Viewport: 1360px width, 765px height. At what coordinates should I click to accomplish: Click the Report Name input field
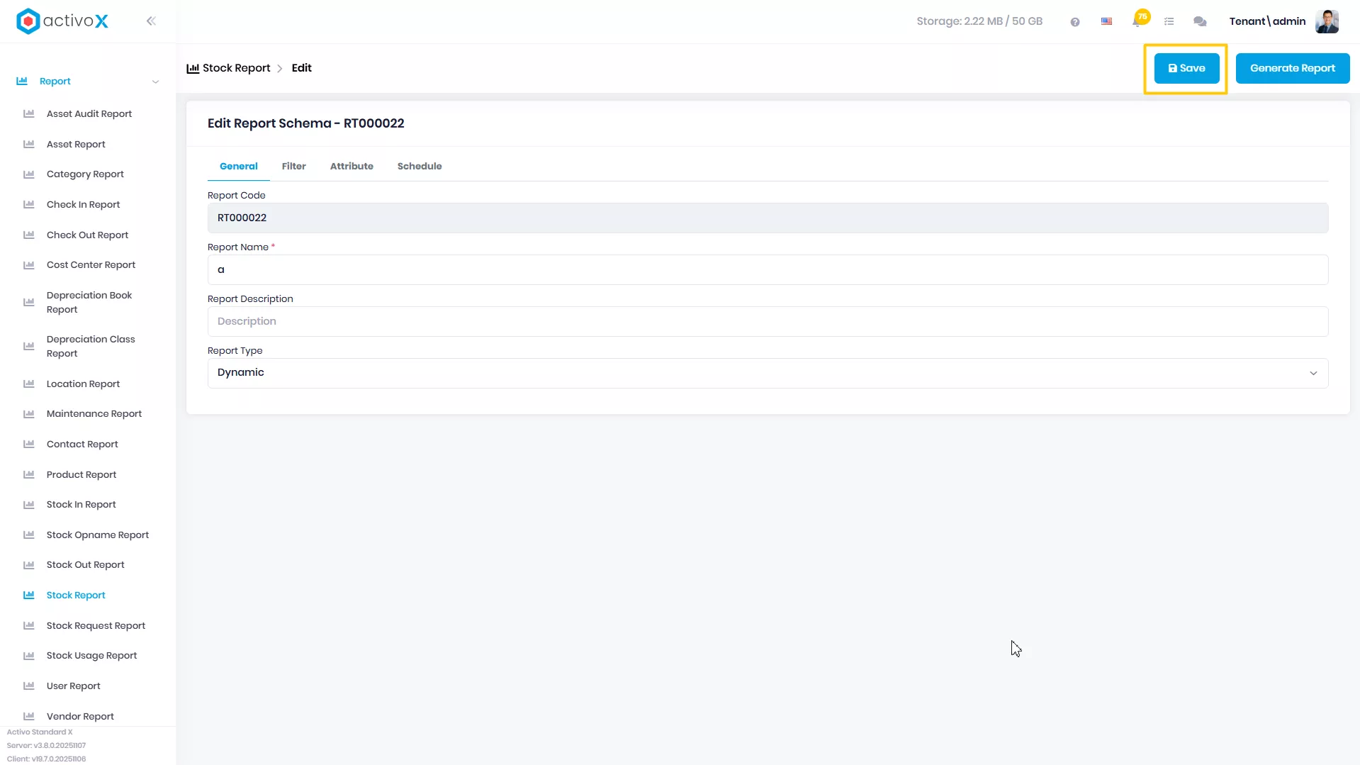tap(768, 269)
